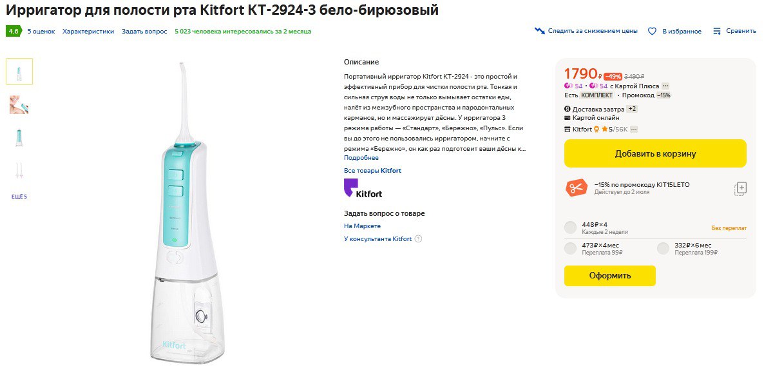Show more photos via ЕЩЁ 5
The width and height of the screenshot is (764, 368).
[x=19, y=197]
